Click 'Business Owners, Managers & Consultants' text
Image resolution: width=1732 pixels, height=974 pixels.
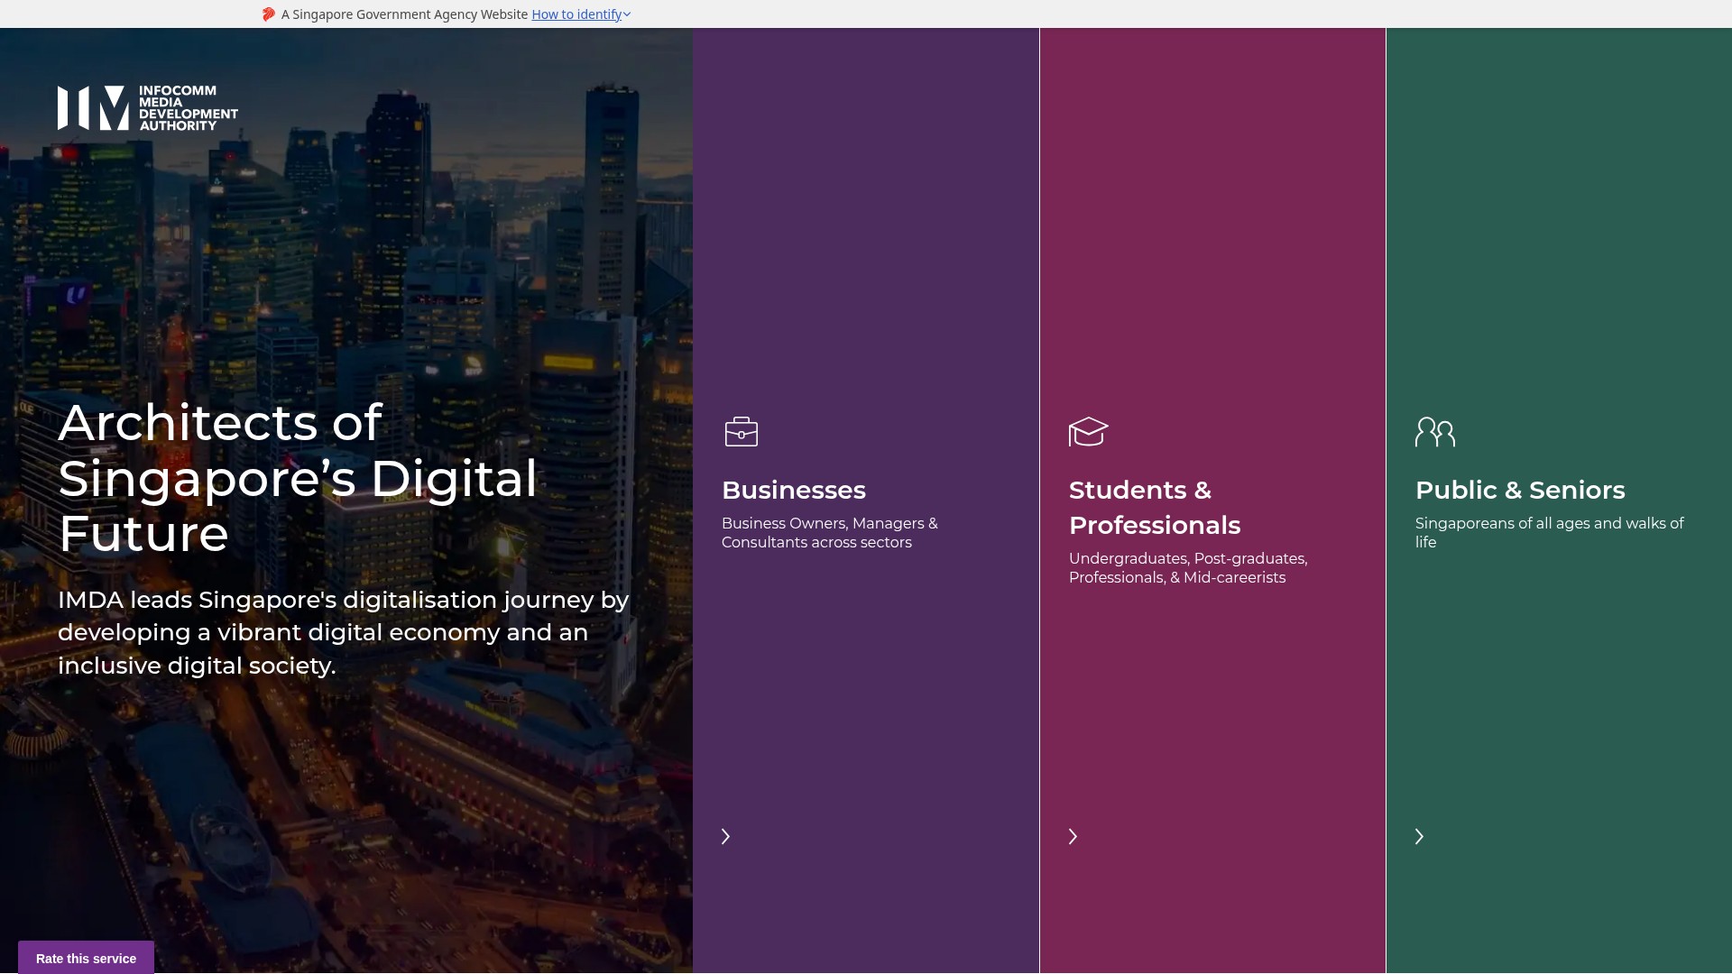(x=830, y=533)
